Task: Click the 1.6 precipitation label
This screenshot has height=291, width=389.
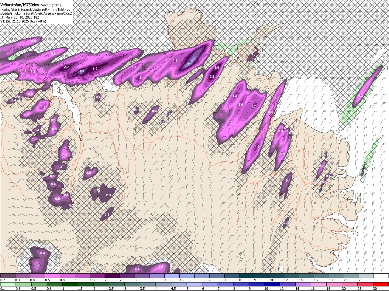Action: (241, 105)
